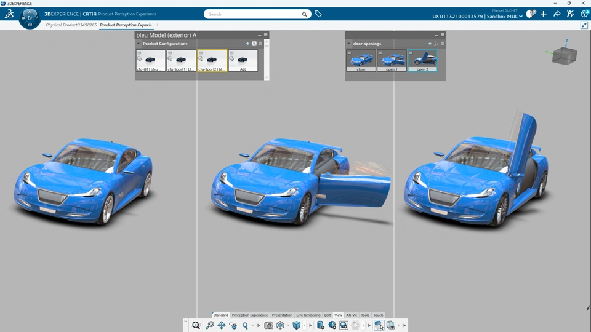Viewport: 591px width, 332px height.
Task: Toggle full screen expand icon
Action: [x=584, y=25]
